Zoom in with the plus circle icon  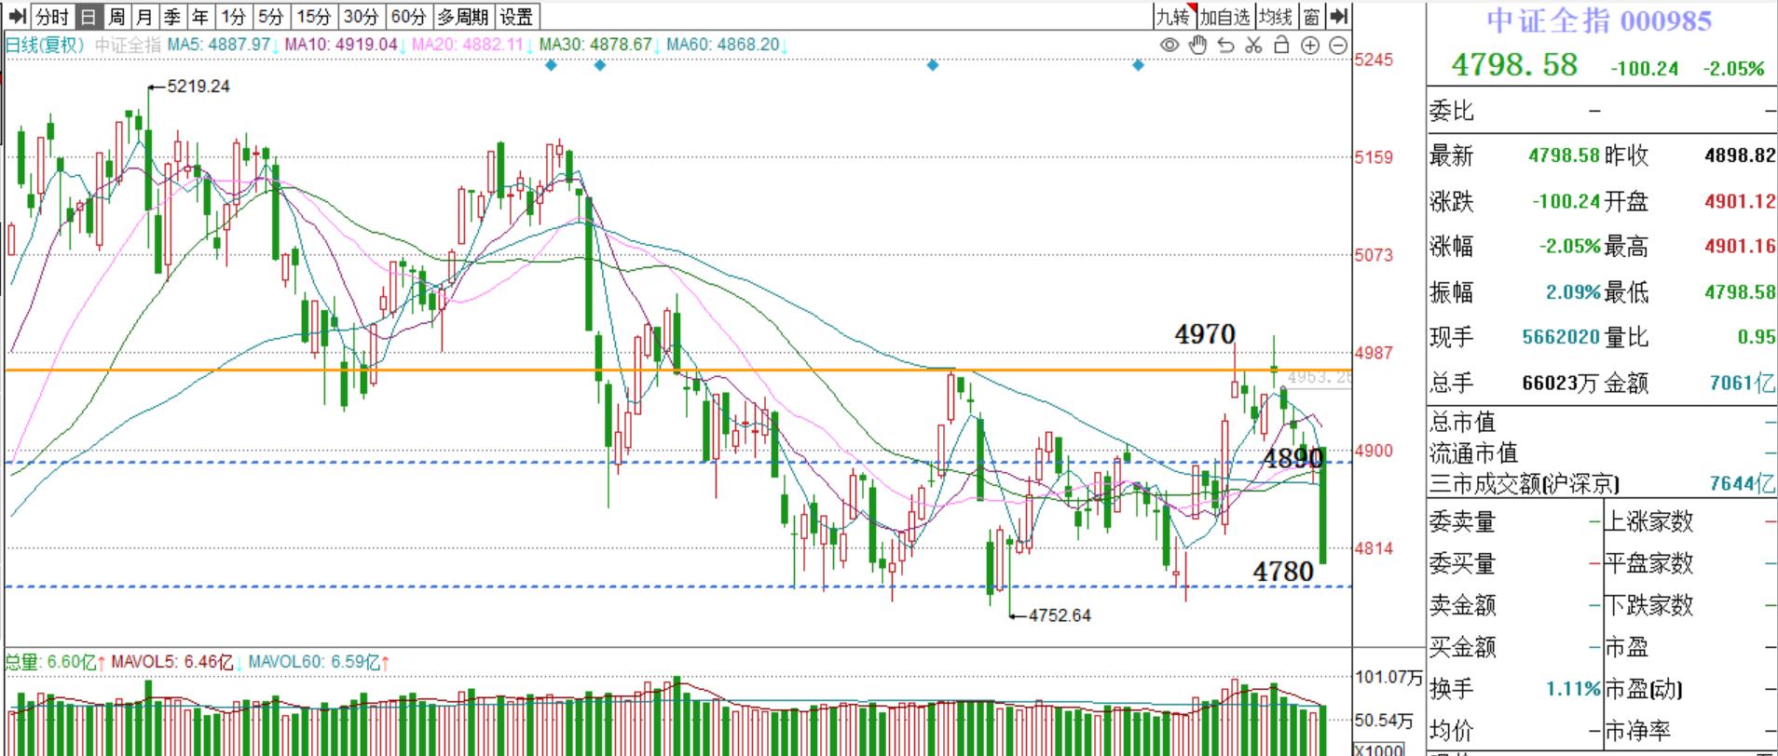[1310, 45]
